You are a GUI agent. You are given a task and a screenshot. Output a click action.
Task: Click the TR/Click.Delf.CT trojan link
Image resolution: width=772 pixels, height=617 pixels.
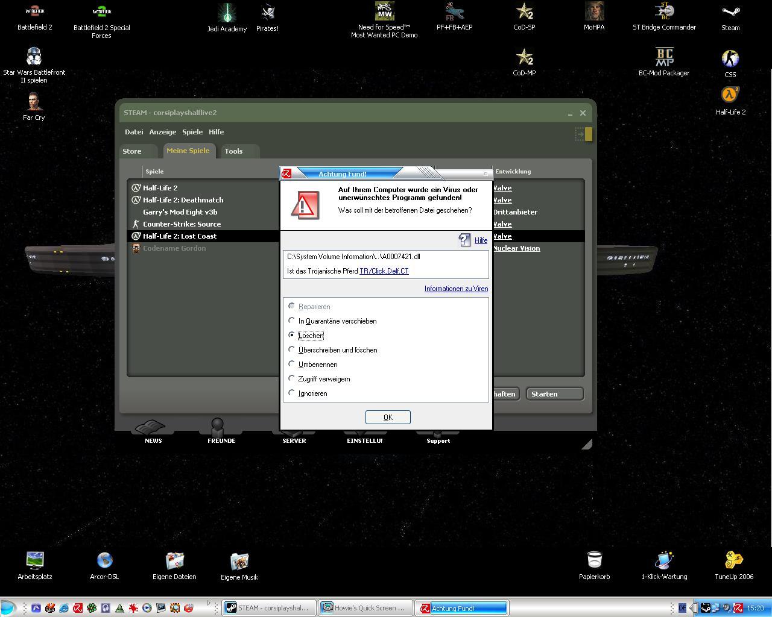coord(384,271)
